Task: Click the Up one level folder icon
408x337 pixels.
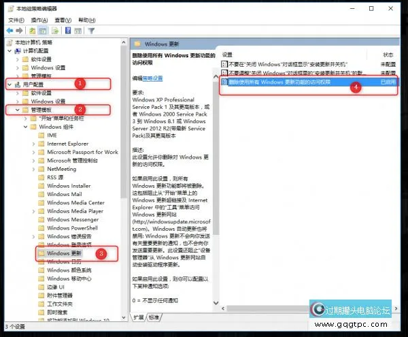Action: pyautogui.click(x=32, y=31)
